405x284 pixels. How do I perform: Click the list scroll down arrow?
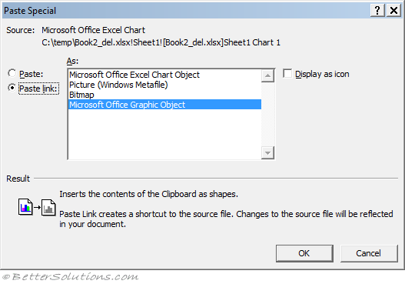[267, 152]
